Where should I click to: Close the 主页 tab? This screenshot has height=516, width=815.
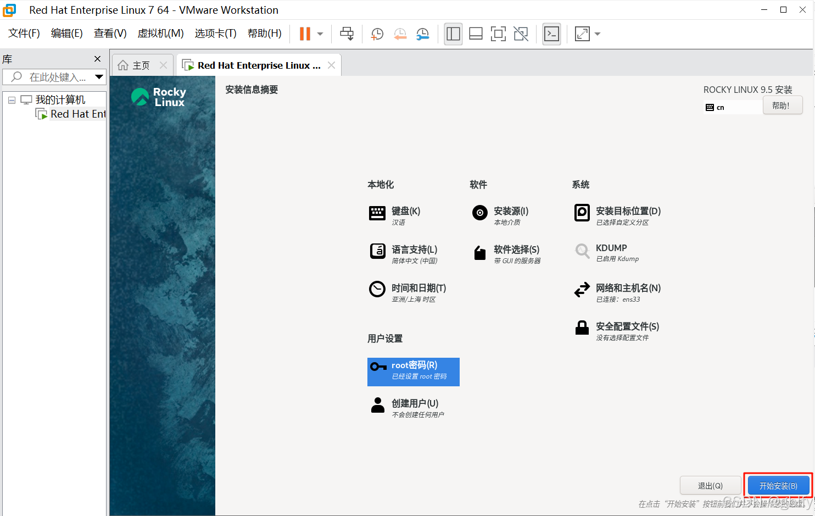click(163, 65)
